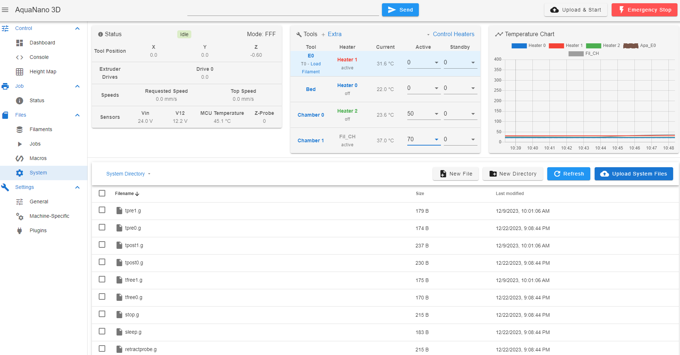Viewport: 680px width, 355px height.
Task: Open Chamber 0 active temperature dropdown
Action: pyautogui.click(x=437, y=114)
